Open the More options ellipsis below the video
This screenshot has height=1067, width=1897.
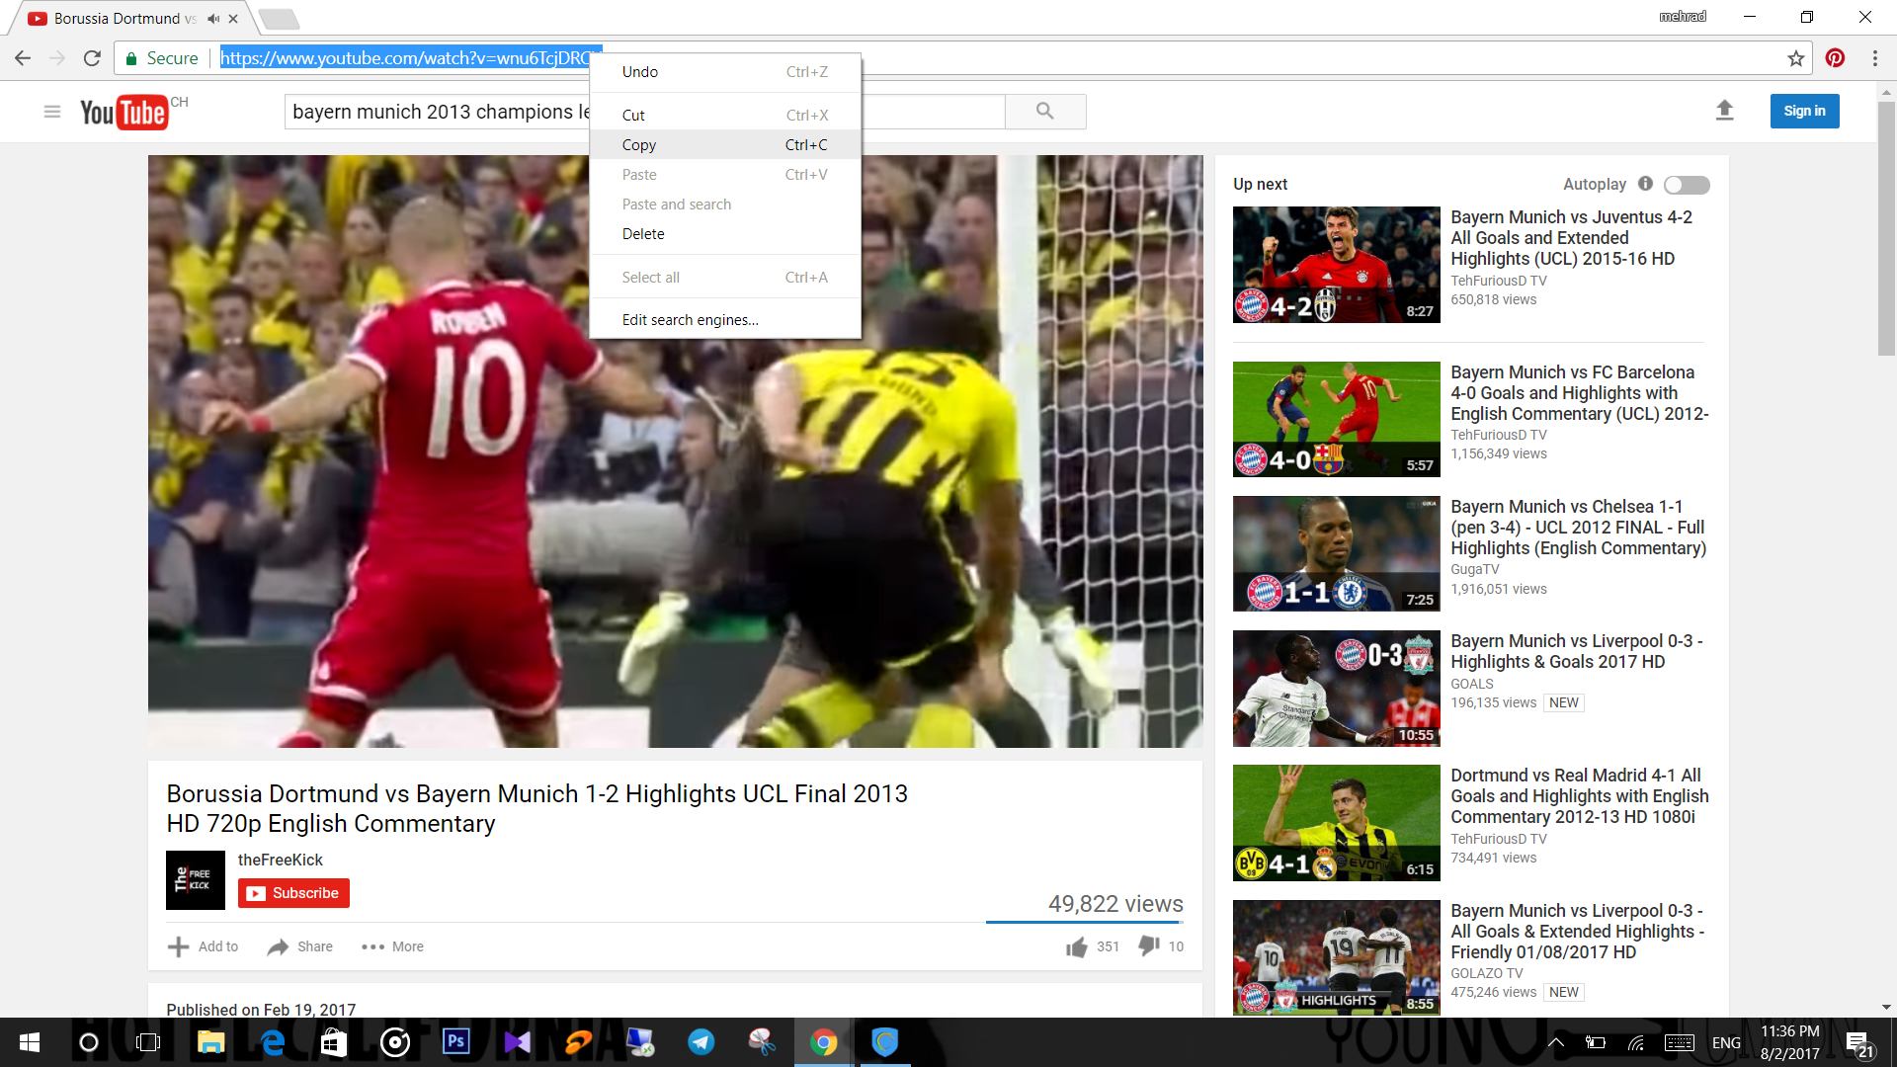point(373,945)
